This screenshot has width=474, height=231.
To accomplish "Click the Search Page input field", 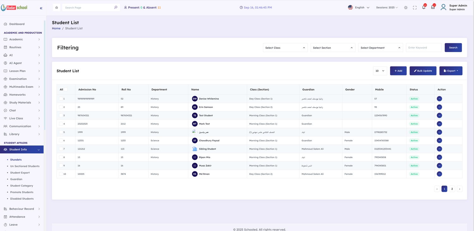I will pyautogui.click(x=88, y=8).
